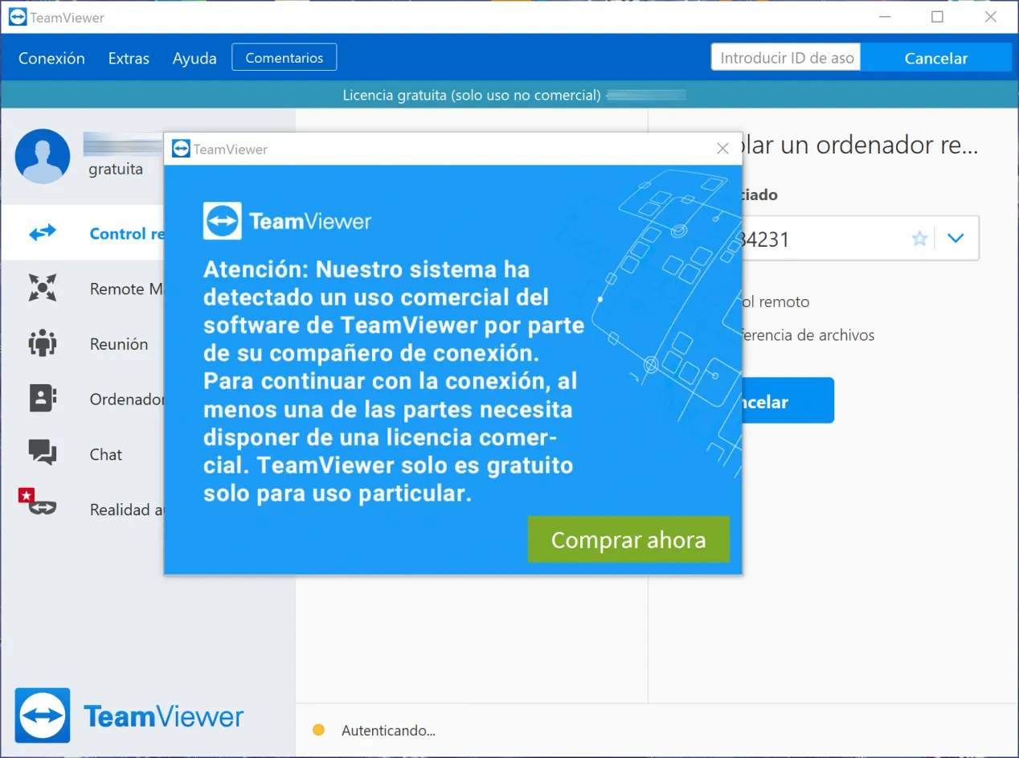The height and width of the screenshot is (758, 1019).
Task: Select the Reunión tab label
Action: [119, 344]
